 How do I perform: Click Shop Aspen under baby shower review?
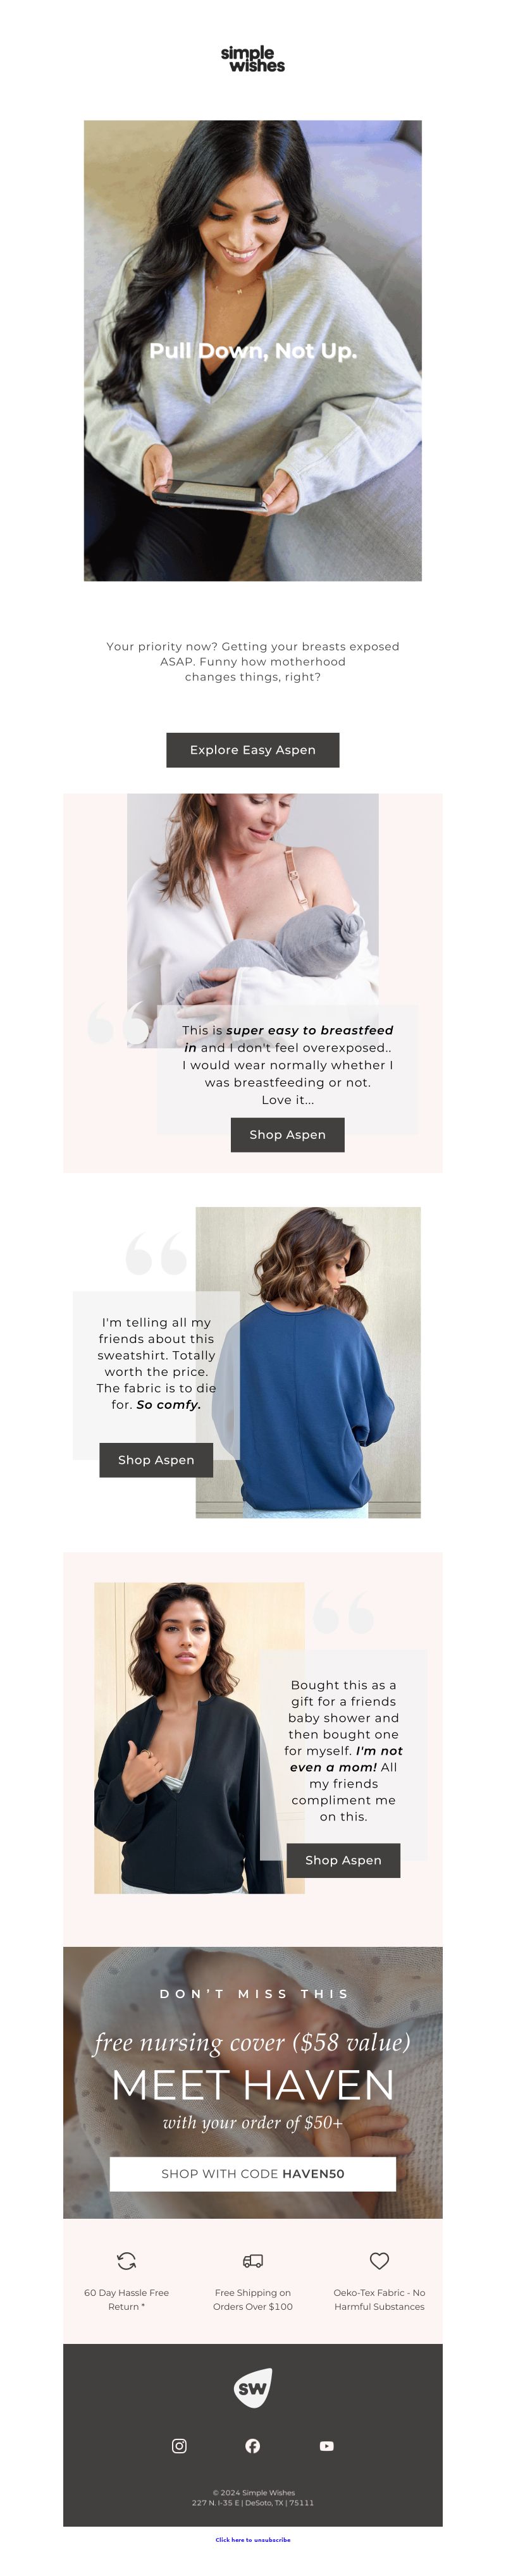[343, 1860]
